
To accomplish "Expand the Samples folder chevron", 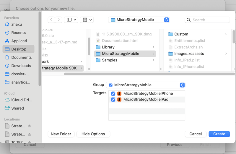I will [x=154, y=60].
